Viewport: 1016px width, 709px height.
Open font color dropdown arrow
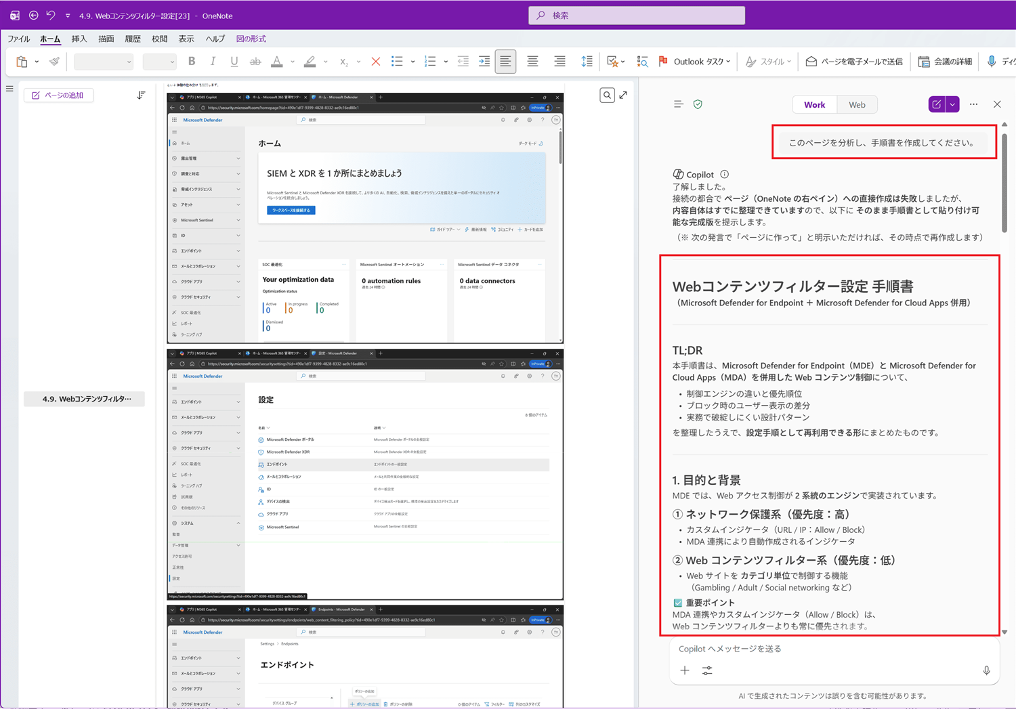[293, 62]
